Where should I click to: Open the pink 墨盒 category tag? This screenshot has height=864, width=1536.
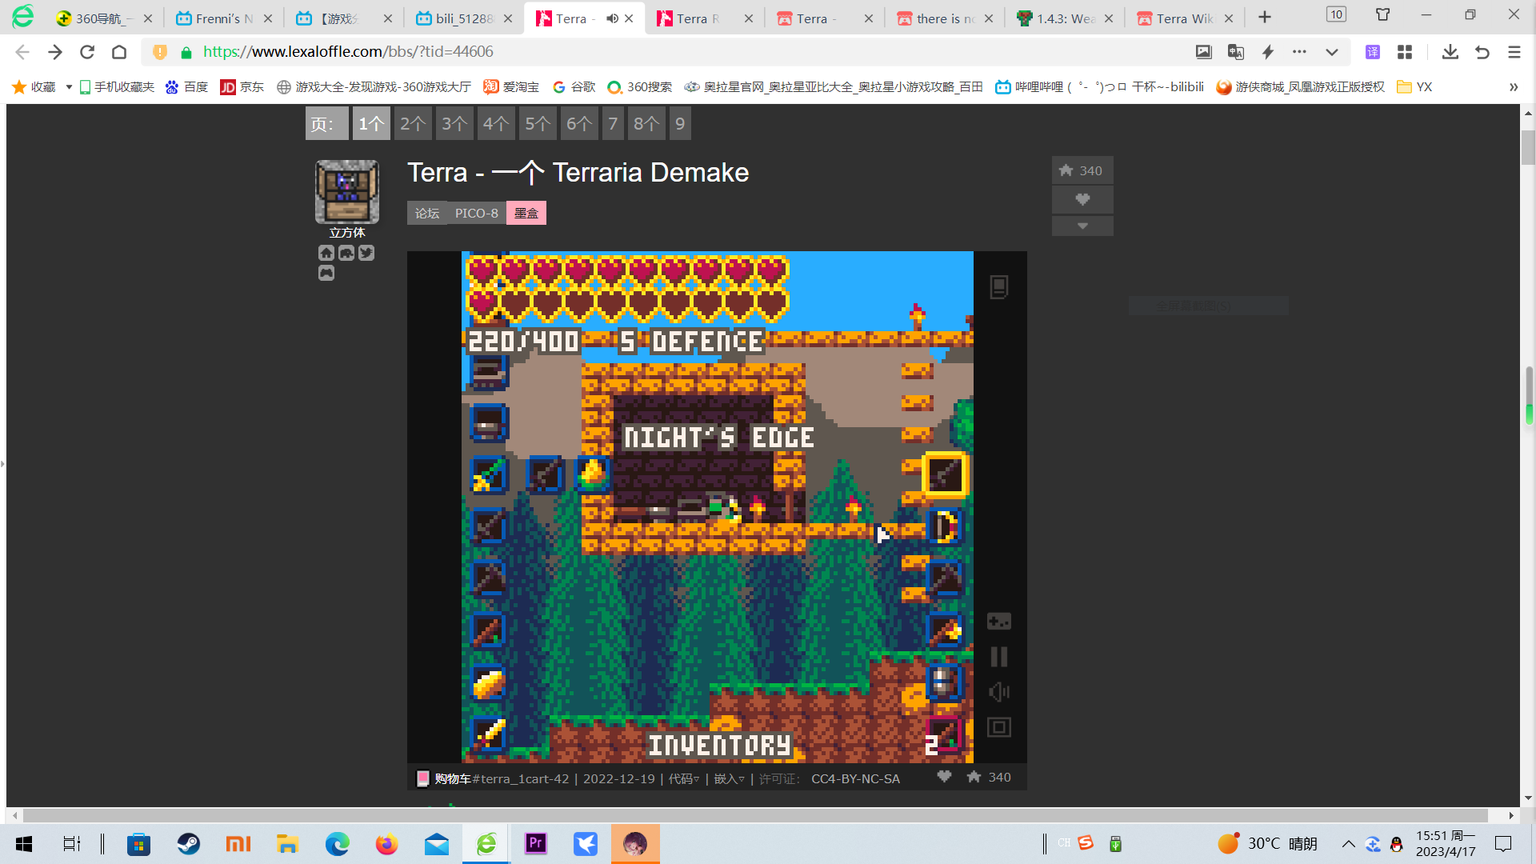(x=526, y=213)
